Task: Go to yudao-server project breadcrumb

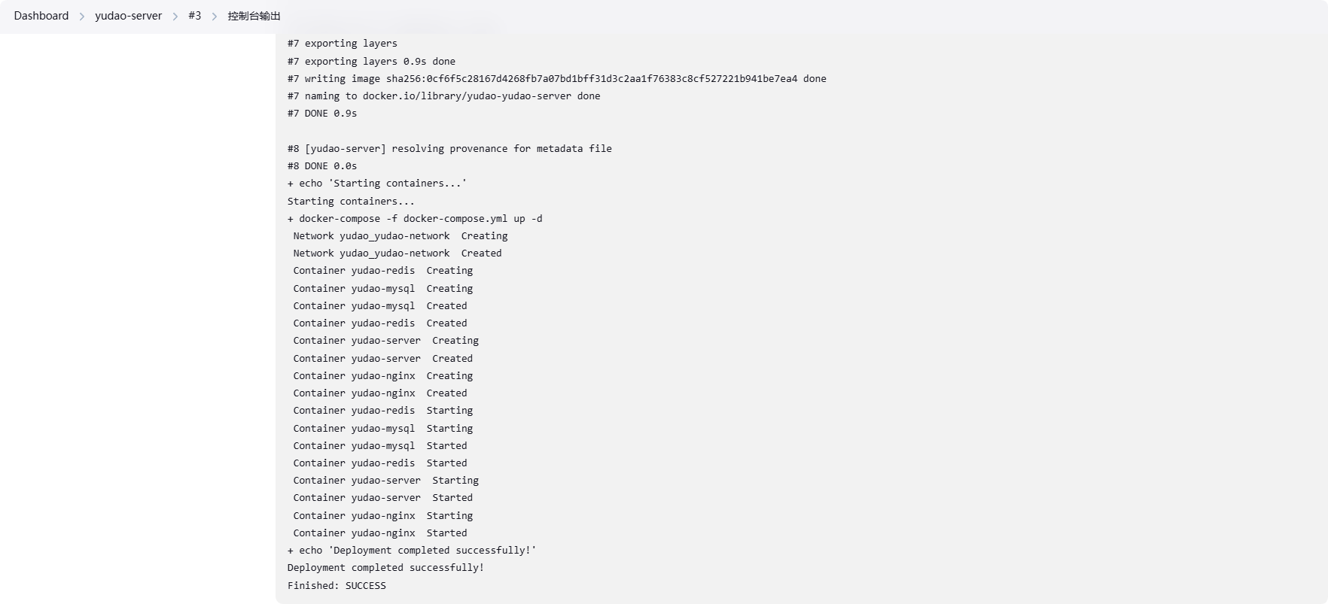Action: pos(128,16)
